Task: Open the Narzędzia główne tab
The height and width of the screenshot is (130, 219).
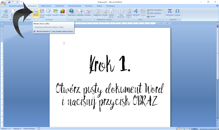Action: 16,6
